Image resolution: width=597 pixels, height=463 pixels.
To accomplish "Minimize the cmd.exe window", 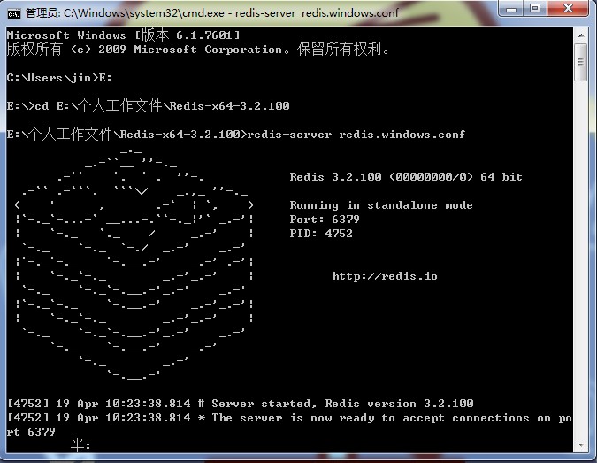I will tap(511, 9).
